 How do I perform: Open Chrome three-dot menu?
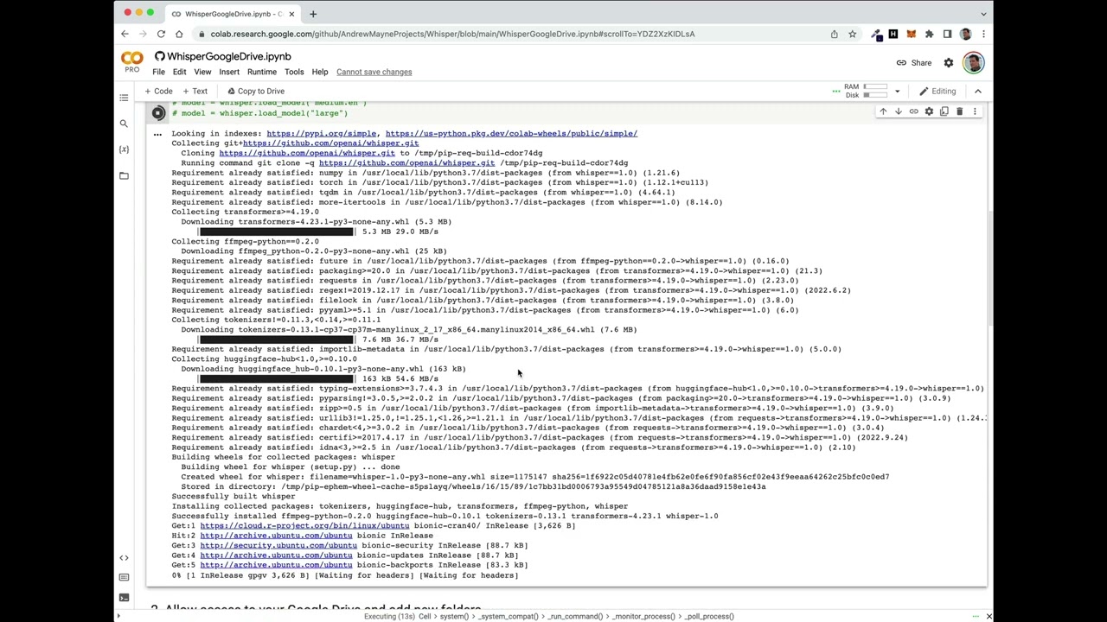(983, 34)
